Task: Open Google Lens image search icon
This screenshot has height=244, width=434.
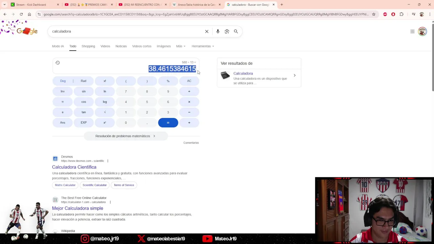Action: pos(227,31)
